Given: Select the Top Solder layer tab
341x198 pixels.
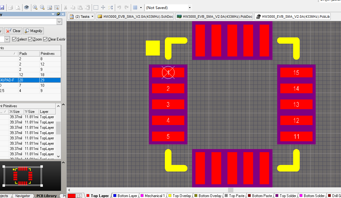Looking at the screenshot, I should coord(286,196).
